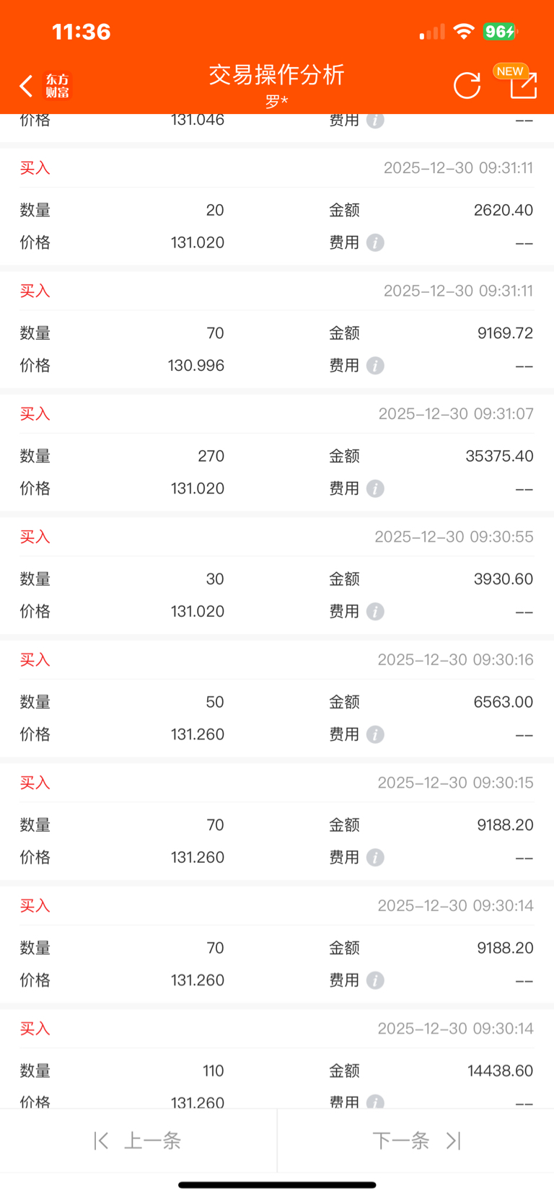Open the share icon marked NEW
The height and width of the screenshot is (1199, 554).
coord(522,84)
